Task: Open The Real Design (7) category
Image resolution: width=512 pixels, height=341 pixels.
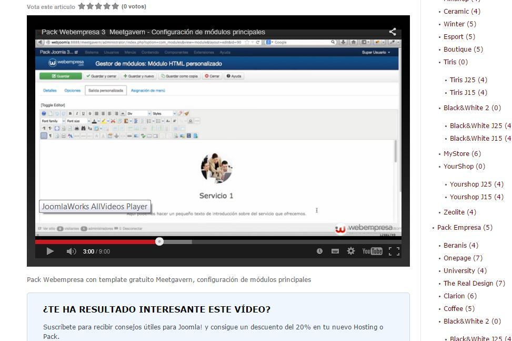Action: pyautogui.click(x=474, y=284)
